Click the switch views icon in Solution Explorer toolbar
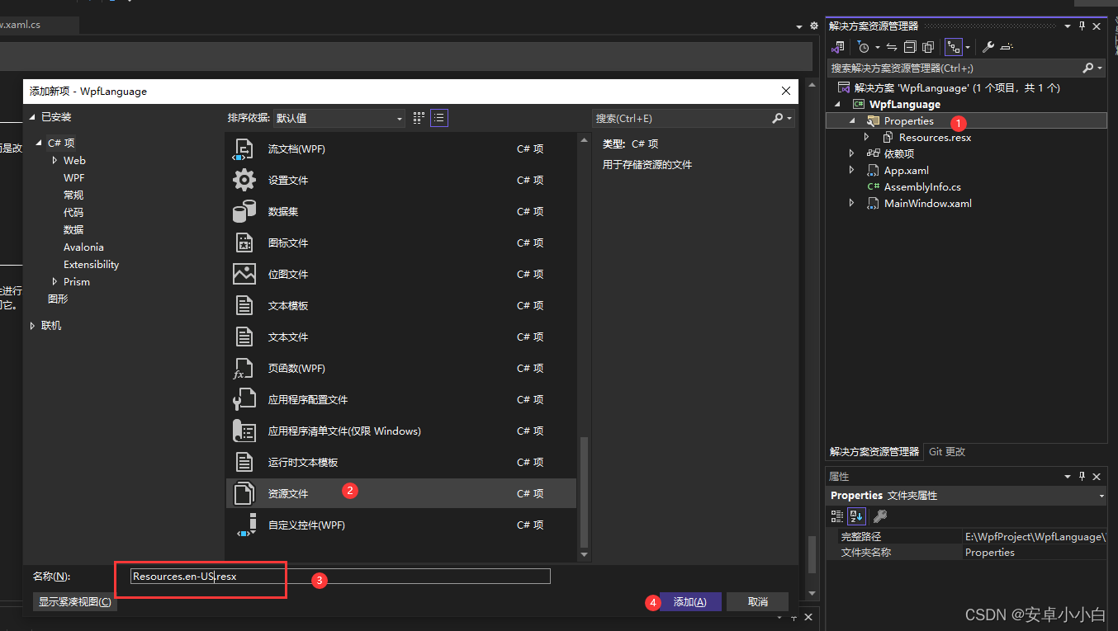The height and width of the screenshot is (631, 1118). [838, 47]
